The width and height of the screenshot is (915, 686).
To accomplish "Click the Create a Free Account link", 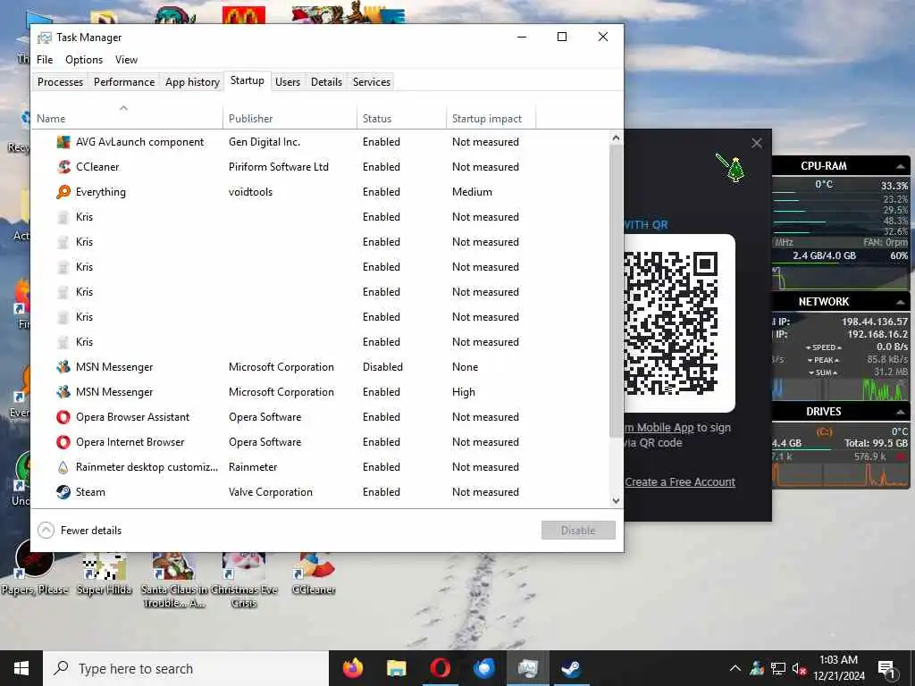I will click(680, 481).
